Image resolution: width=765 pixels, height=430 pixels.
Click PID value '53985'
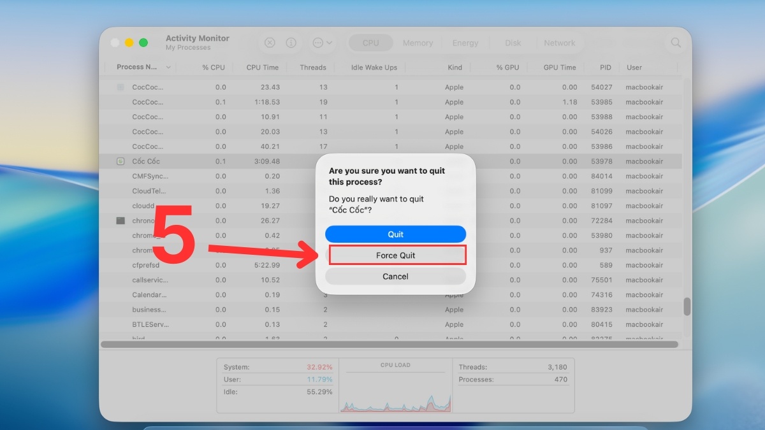click(x=602, y=102)
